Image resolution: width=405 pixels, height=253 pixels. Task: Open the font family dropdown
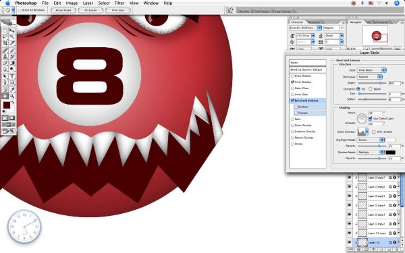pos(319,28)
